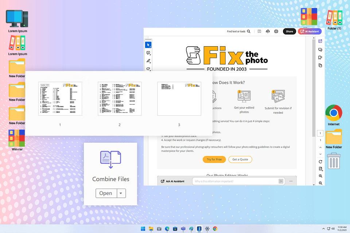The image size is (350, 233).
Task: Open the comments panel in right sidebar
Action: (x=320, y=50)
